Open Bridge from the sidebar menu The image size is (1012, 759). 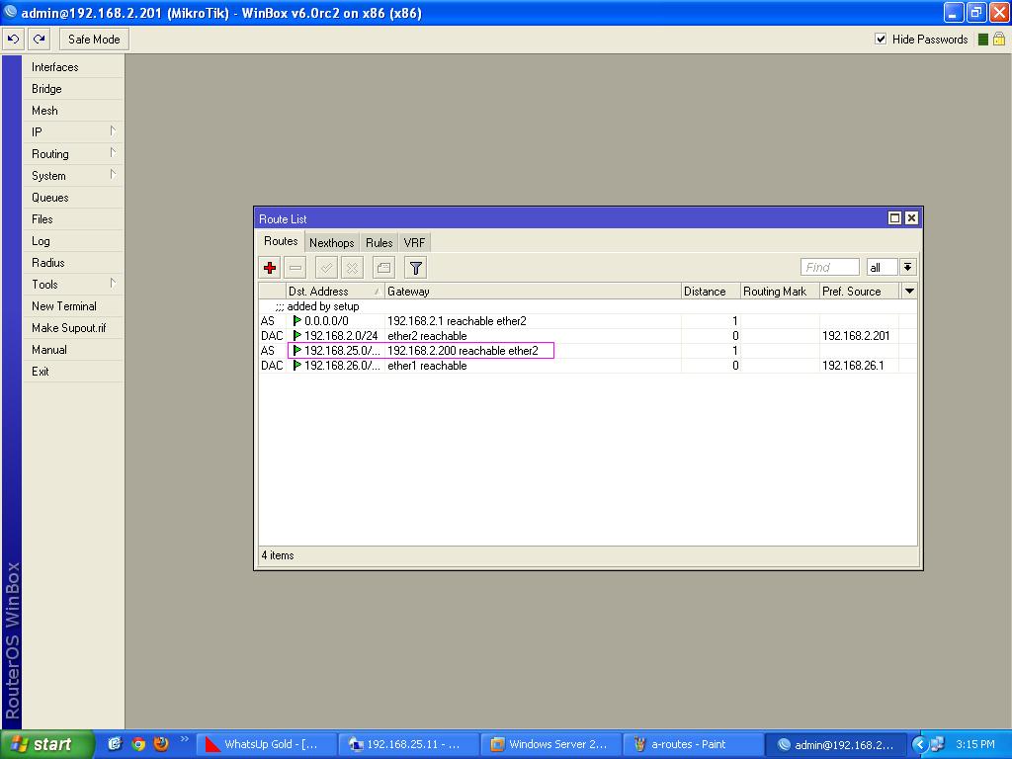[x=72, y=89]
